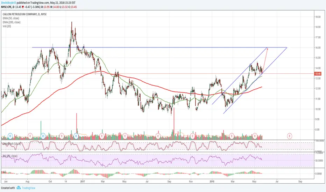326x192 pixels.
Task: Select the Jun date axis label
Action: 6,182
